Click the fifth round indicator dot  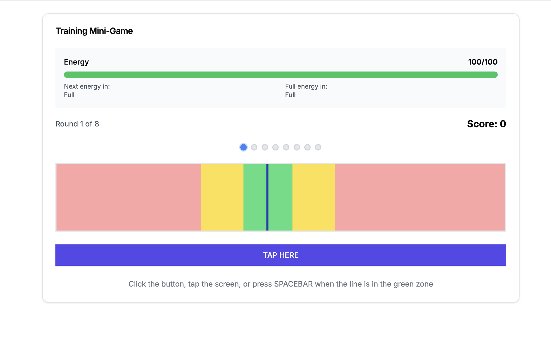pyautogui.click(x=286, y=147)
